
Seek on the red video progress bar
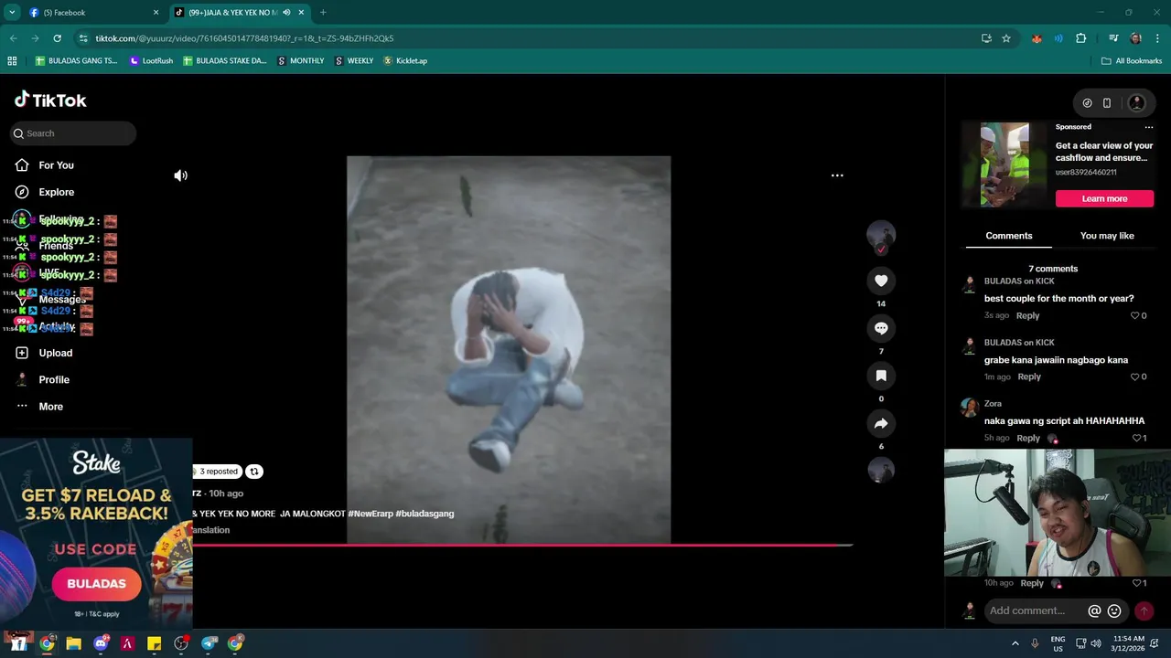[521, 545]
